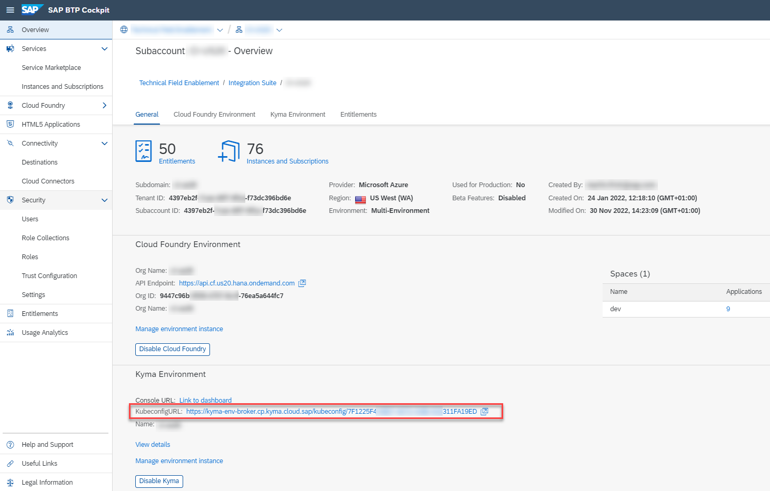Go to Destinations
The width and height of the screenshot is (770, 491).
39,162
